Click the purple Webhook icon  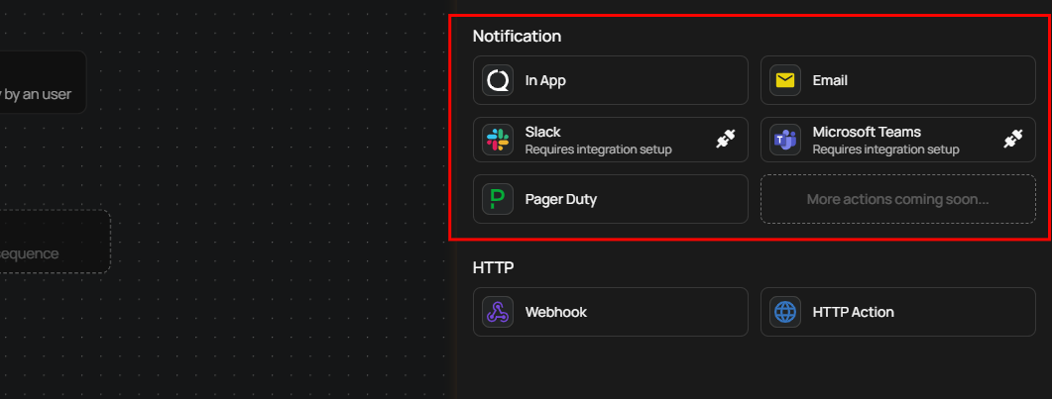[x=498, y=312]
